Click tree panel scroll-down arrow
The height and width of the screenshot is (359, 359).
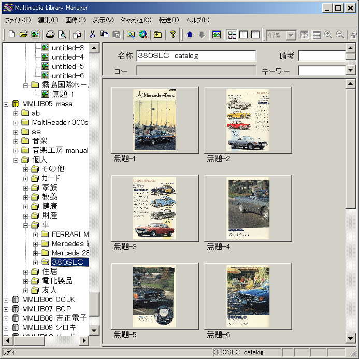coord(94,331)
